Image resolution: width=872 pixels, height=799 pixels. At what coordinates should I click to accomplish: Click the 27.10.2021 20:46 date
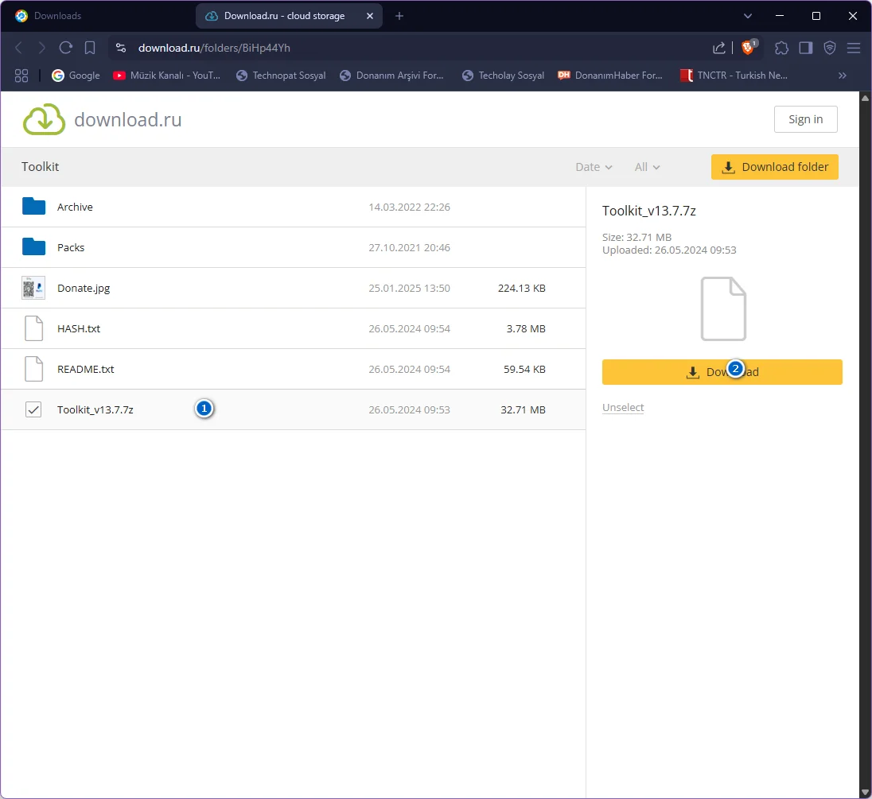[409, 247]
